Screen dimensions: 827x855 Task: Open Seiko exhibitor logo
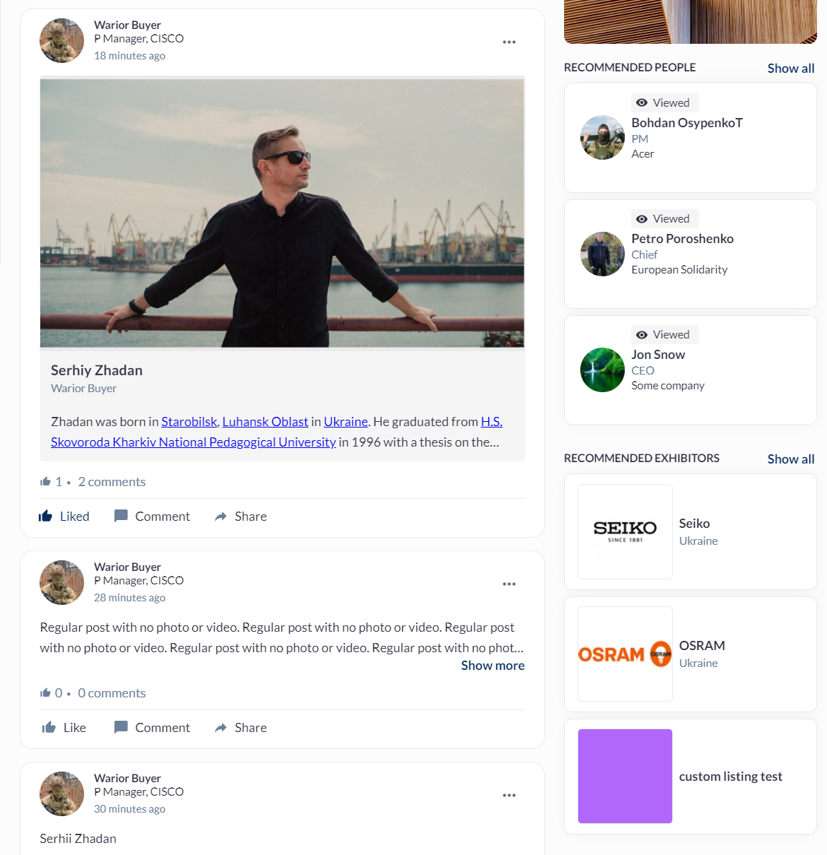[625, 531]
